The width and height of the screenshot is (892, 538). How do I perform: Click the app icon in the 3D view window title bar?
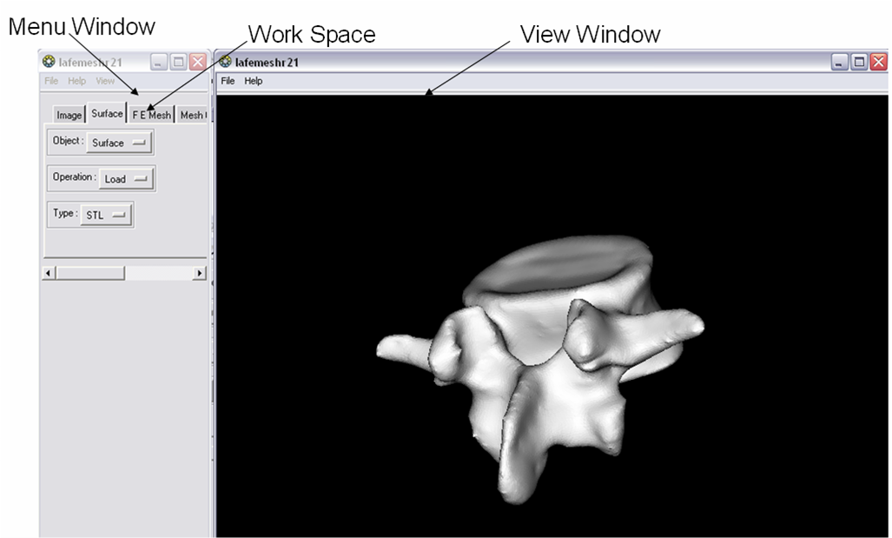click(226, 62)
